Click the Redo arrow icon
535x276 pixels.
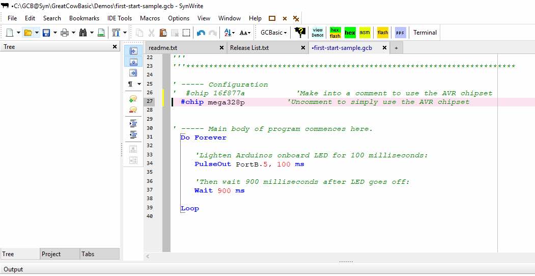click(213, 33)
